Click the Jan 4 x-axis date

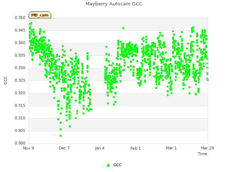pyautogui.click(x=99, y=148)
